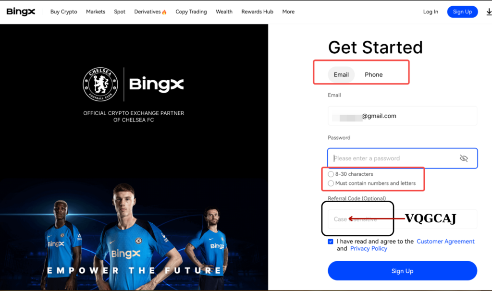Image resolution: width=492 pixels, height=291 pixels.
Task: Switch to the Phone signup tab
Action: [373, 74]
